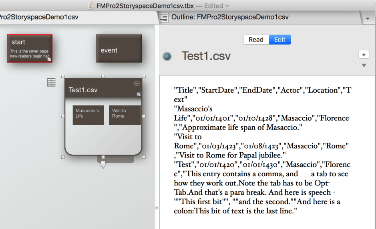Select the Visit to Rome note
Image resolution: width=376 pixels, height=229 pixels.
pos(125,115)
